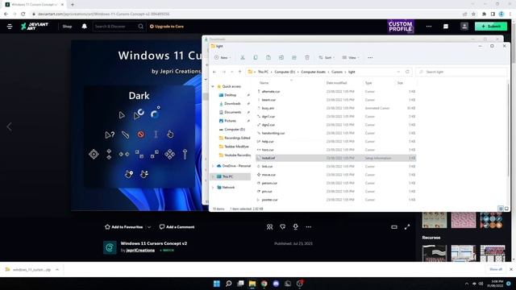The width and height of the screenshot is (516, 290).
Task: Click DeviantArt Search & Discover field
Action: click(115, 27)
